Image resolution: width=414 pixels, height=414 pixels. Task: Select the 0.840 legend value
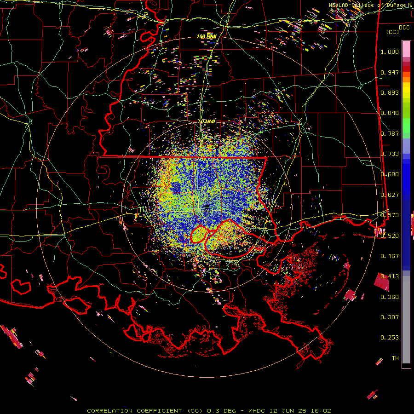point(390,113)
